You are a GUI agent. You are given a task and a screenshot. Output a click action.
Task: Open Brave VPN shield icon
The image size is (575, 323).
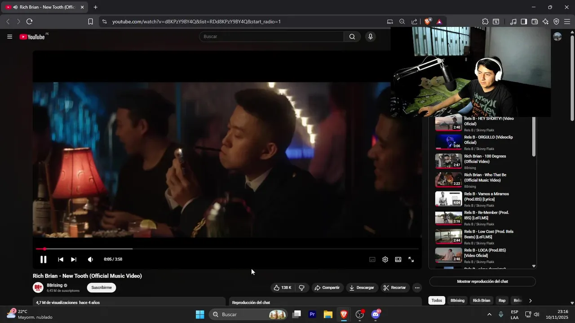click(556, 22)
